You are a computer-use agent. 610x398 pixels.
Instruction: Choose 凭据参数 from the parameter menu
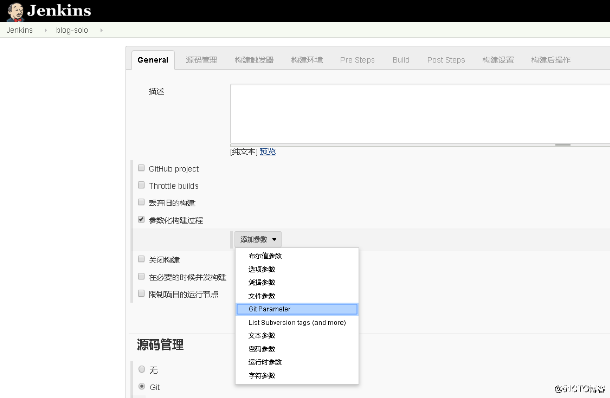(297, 282)
